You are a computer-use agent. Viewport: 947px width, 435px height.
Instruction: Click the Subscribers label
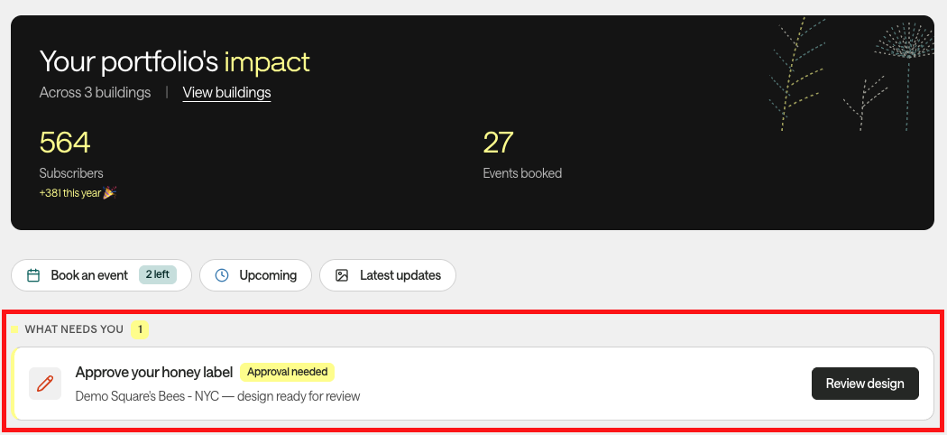[x=71, y=173]
